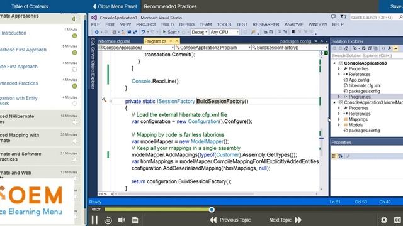Click Close Menu Panel
Screen dimensions: 403x226
pos(115,6)
